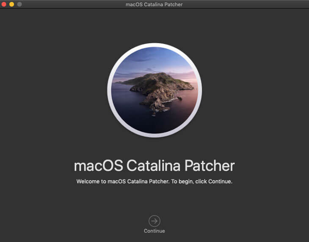Minimize the window using the yellow button
The width and height of the screenshot is (309, 242).
12,4
